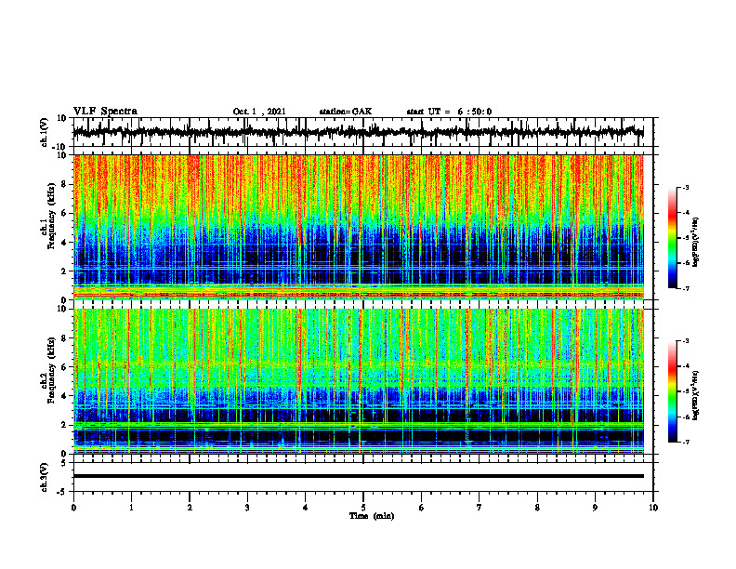This screenshot has height=569, width=736.
Task: Click the "9" time axis tick label
Action: [595, 508]
